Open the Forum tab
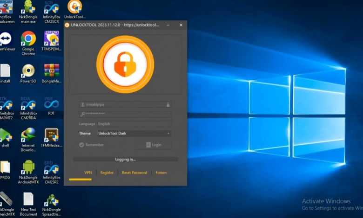 (x=161, y=173)
